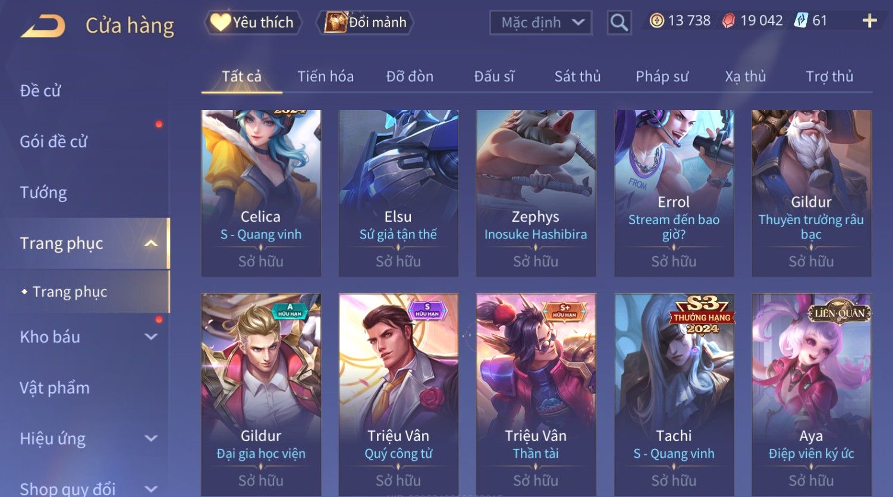Open the Aya Điệp viên ký ức skin
The width and height of the screenshot is (893, 497).
[x=811, y=395]
